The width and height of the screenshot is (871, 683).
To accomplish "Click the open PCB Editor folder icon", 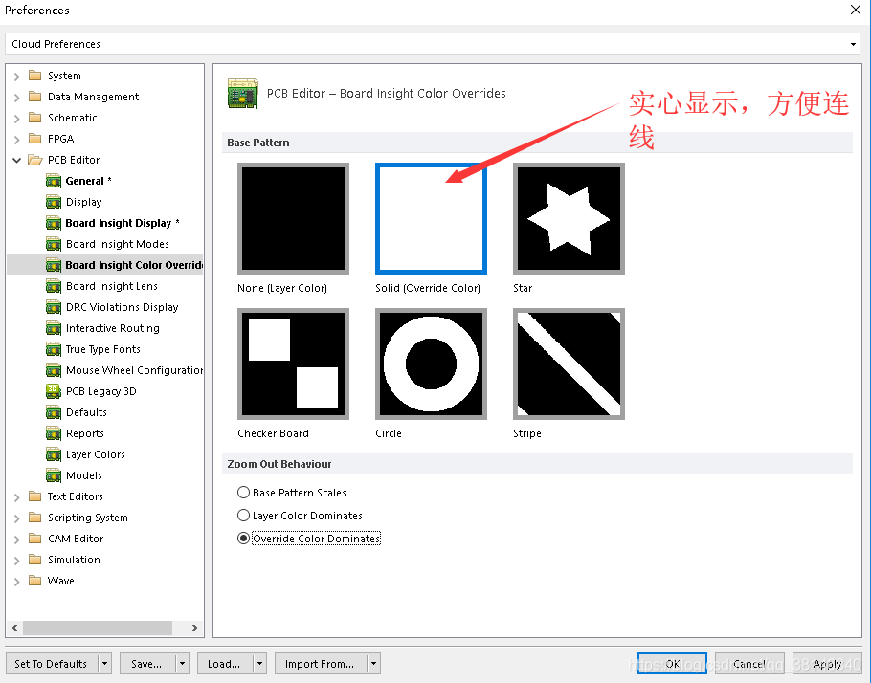I will (x=35, y=160).
